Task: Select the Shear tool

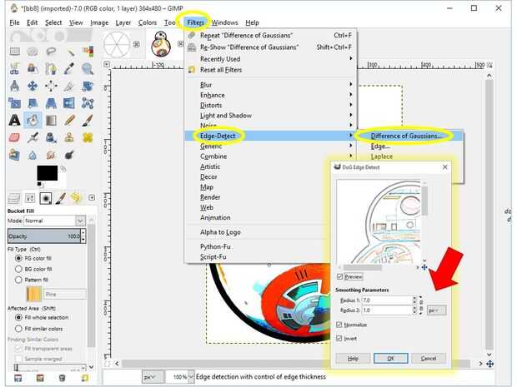Action: point(33,103)
